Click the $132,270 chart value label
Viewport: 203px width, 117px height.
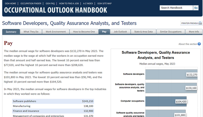(192, 75)
